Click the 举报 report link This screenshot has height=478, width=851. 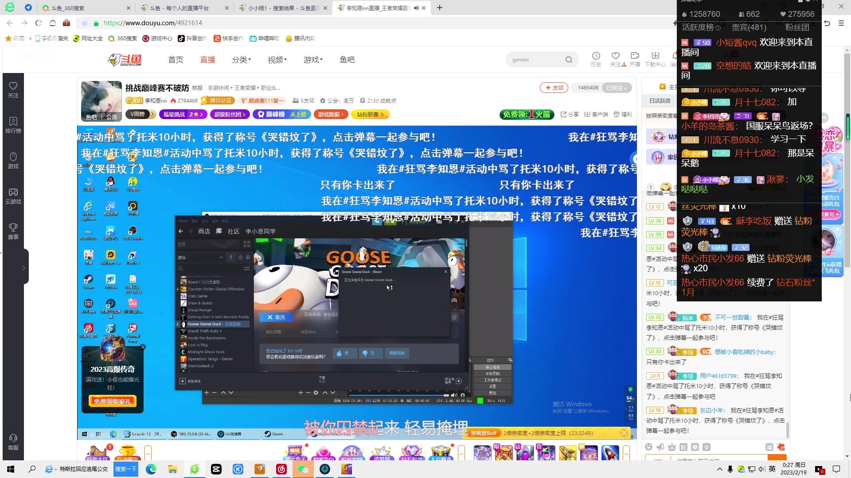pyautogui.click(x=197, y=88)
